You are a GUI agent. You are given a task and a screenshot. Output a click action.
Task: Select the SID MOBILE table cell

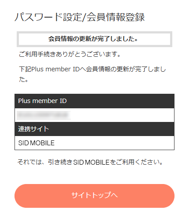pyautogui.click(x=94, y=143)
